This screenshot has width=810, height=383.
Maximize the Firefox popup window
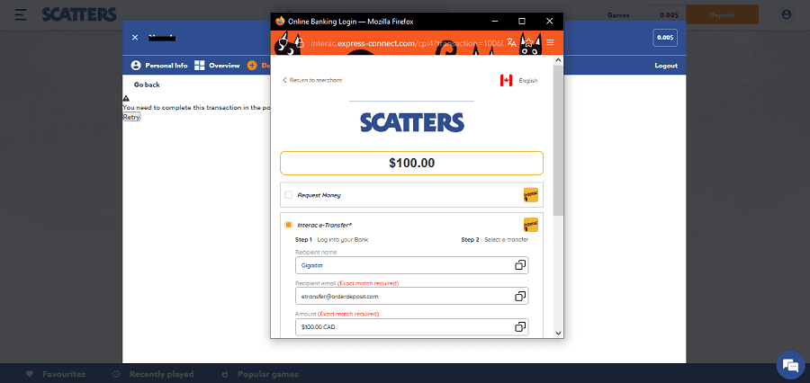click(522, 22)
